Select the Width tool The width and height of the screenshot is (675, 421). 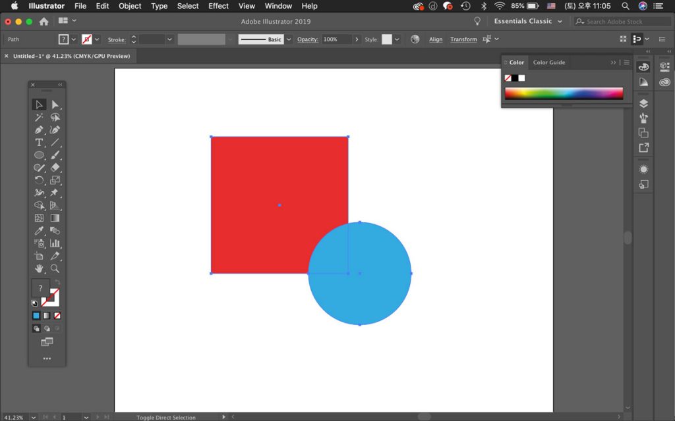click(x=39, y=193)
